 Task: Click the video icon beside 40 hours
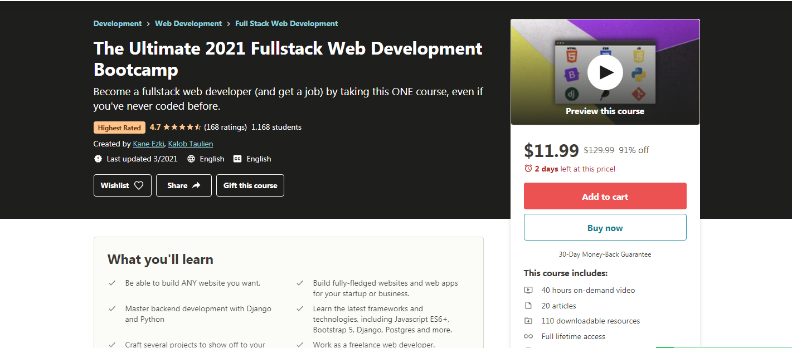528,290
